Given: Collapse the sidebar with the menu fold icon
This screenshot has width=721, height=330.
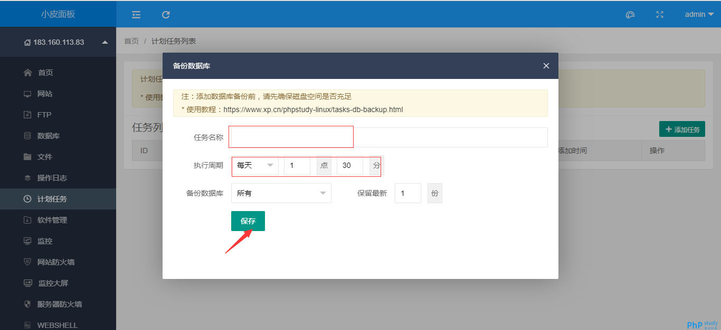Looking at the screenshot, I should pyautogui.click(x=136, y=15).
